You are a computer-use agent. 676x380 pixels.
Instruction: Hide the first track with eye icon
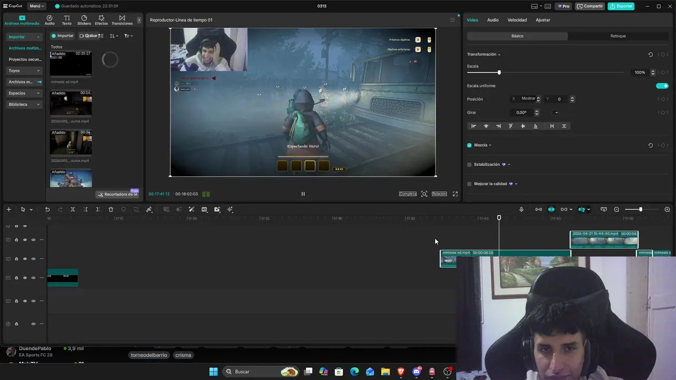[25, 240]
